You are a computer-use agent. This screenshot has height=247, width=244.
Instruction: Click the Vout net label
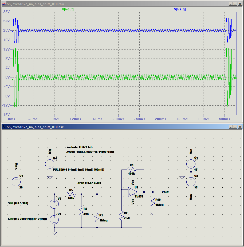165,192
